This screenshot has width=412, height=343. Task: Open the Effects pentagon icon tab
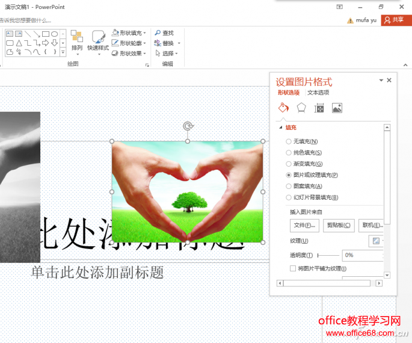[x=301, y=108]
